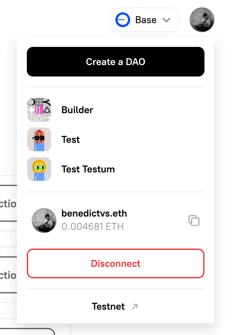
Task: Click the 0.004681 ETH balance text
Action: 93,226
